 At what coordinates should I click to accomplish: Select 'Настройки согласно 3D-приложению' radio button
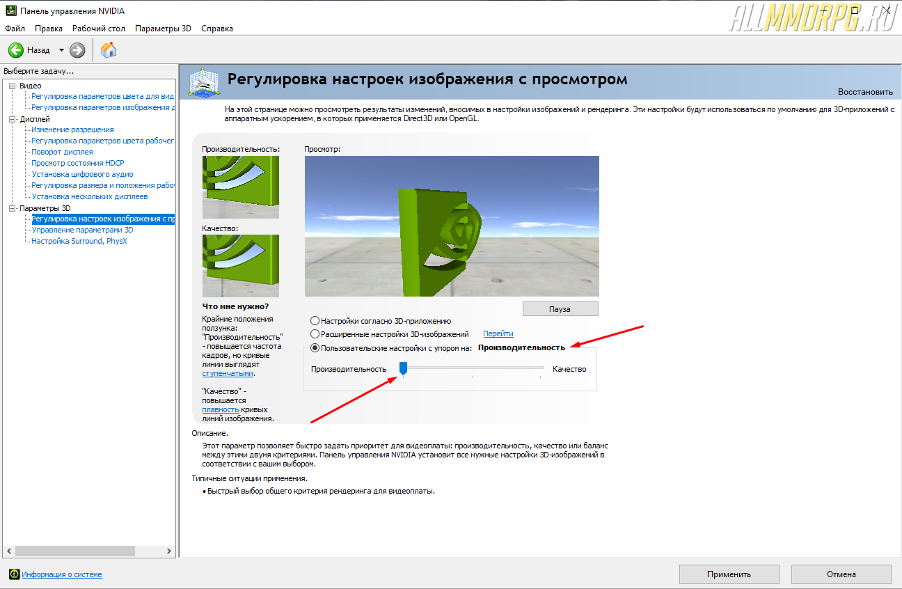(315, 321)
